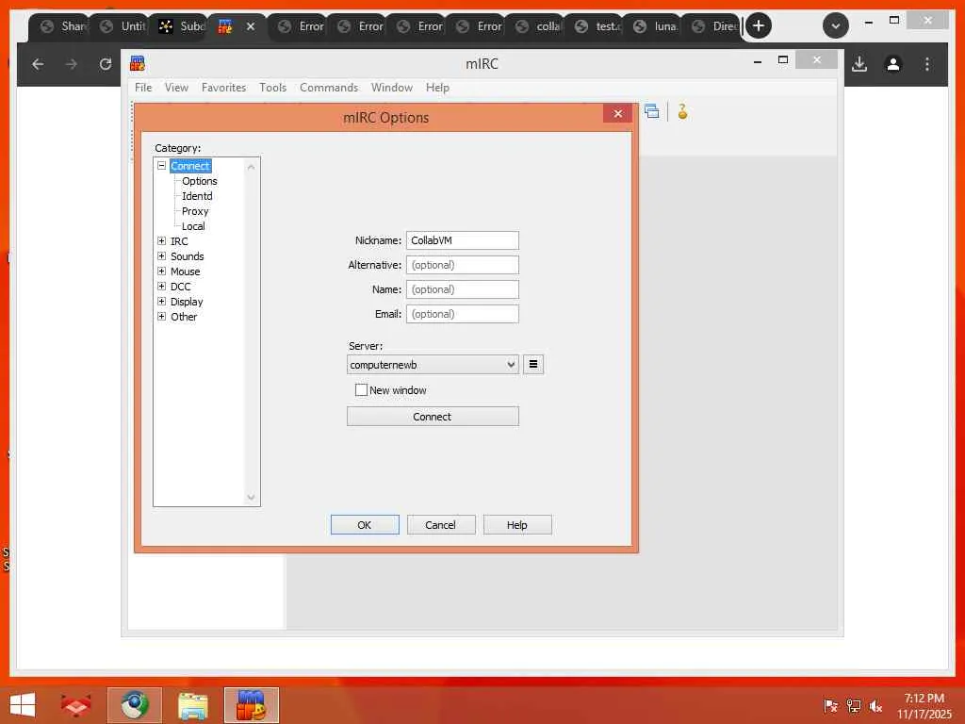Expand the DCC category
Image resolution: width=965 pixels, height=724 pixels.
pyautogui.click(x=161, y=287)
